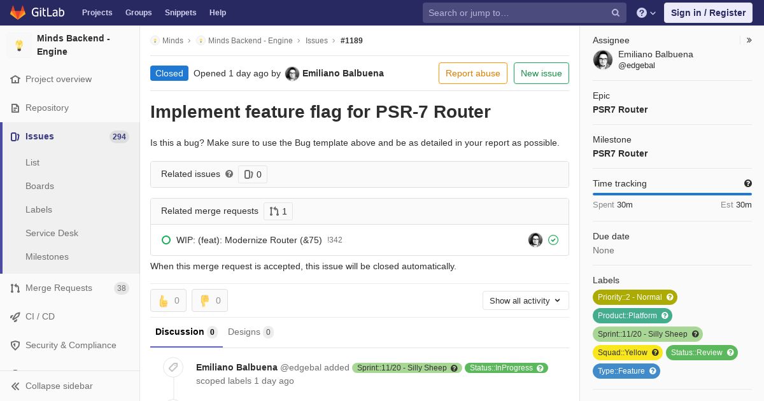The image size is (764, 401).
Task: Click the @edgebal username in discussion
Action: tap(301, 367)
